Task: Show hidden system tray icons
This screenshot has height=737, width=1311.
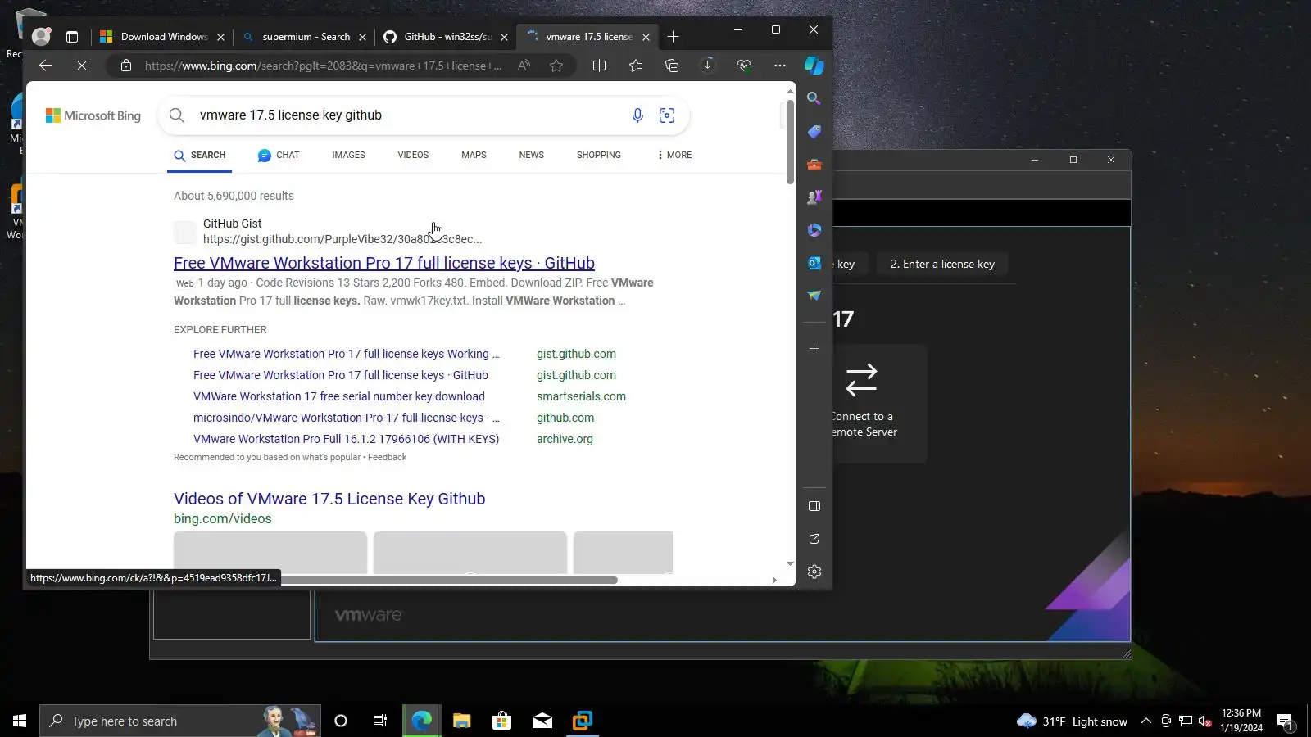Action: (x=1146, y=721)
